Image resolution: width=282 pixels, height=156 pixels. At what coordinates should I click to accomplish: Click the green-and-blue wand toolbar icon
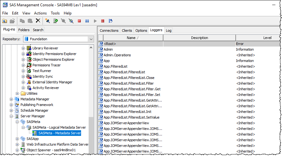71,21
